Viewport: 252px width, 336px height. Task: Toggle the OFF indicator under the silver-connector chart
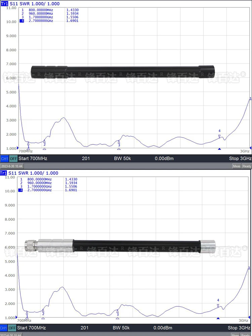click(x=12, y=328)
